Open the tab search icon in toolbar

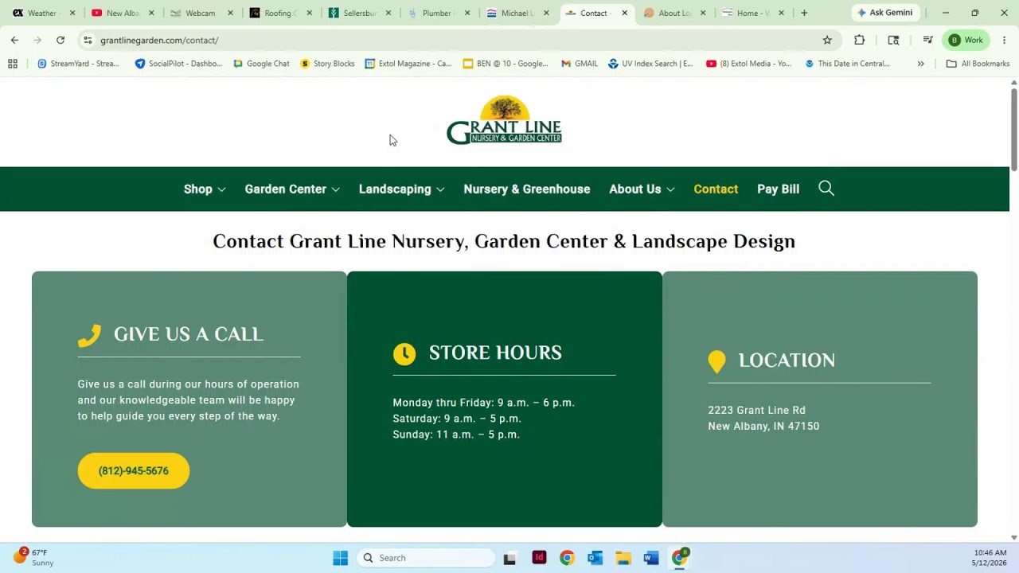tap(893, 40)
